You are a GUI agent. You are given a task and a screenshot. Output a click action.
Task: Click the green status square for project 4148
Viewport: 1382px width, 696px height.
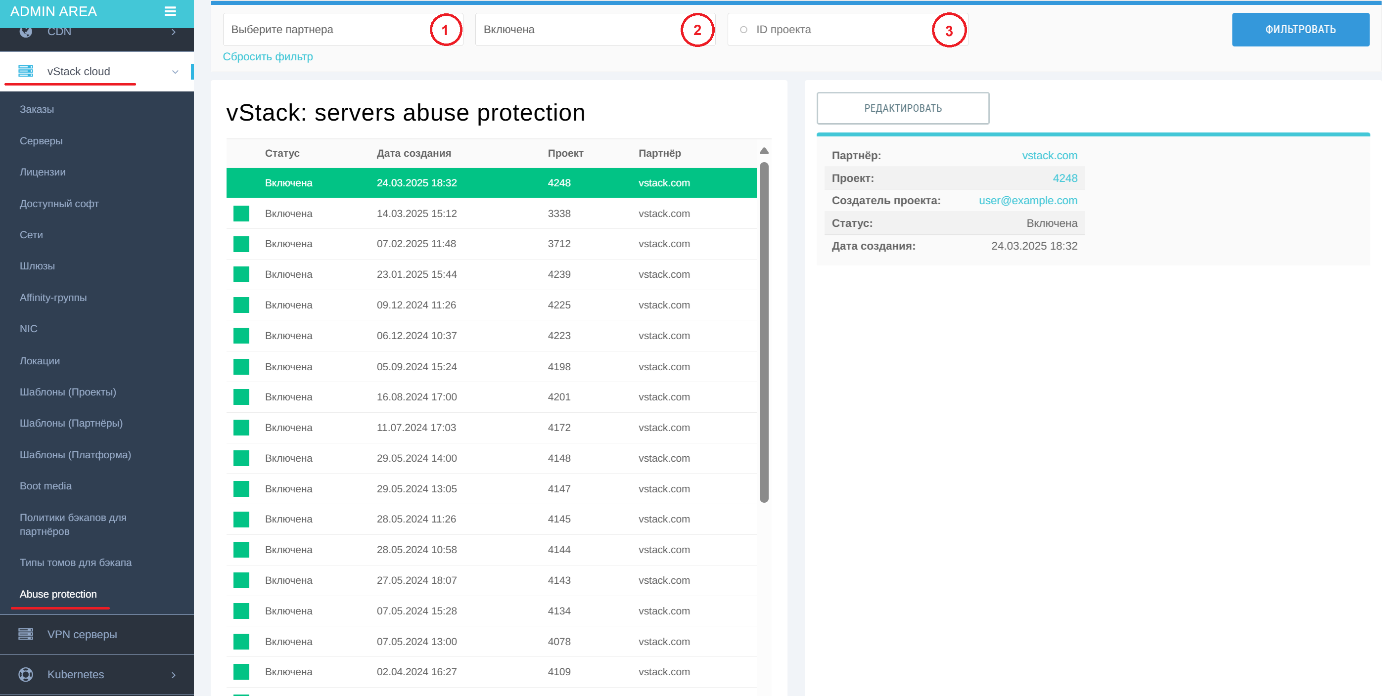point(241,458)
